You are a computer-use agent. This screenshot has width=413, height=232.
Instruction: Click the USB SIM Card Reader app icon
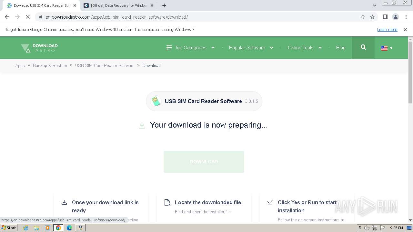156,101
